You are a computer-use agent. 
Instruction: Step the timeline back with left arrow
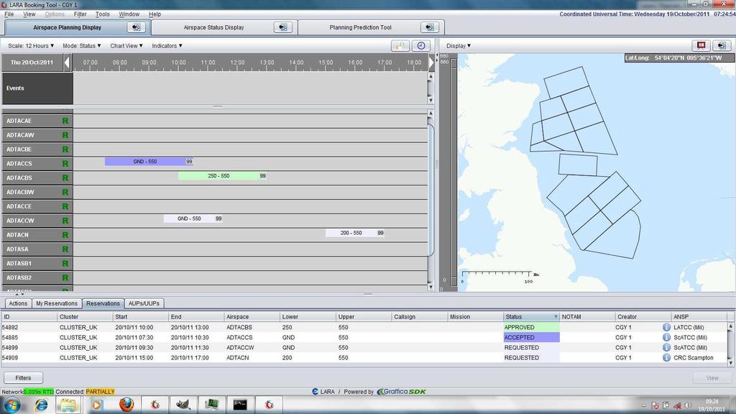67,63
